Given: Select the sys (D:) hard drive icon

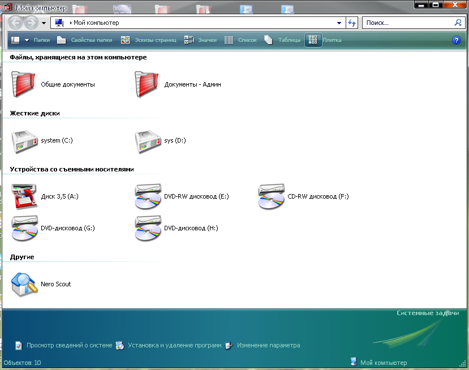Looking at the screenshot, I should pyautogui.click(x=148, y=141).
